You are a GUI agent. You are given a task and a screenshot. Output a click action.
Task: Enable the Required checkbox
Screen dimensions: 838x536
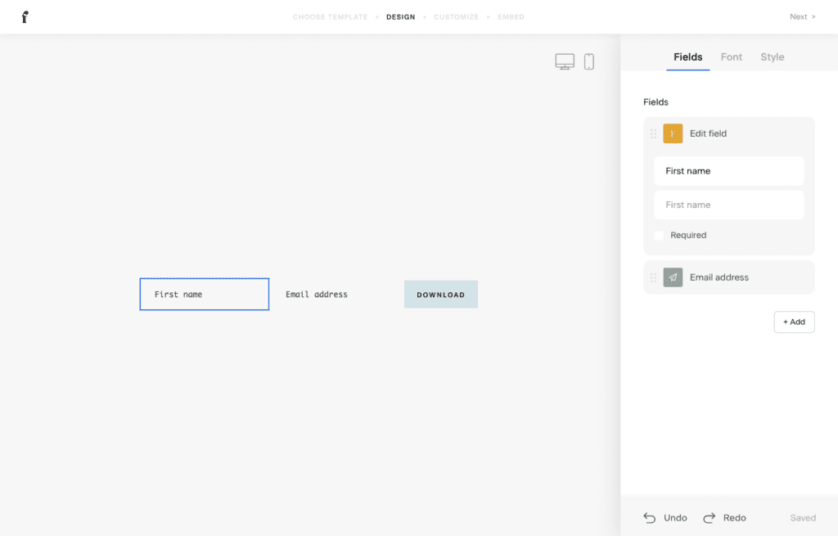tap(660, 236)
